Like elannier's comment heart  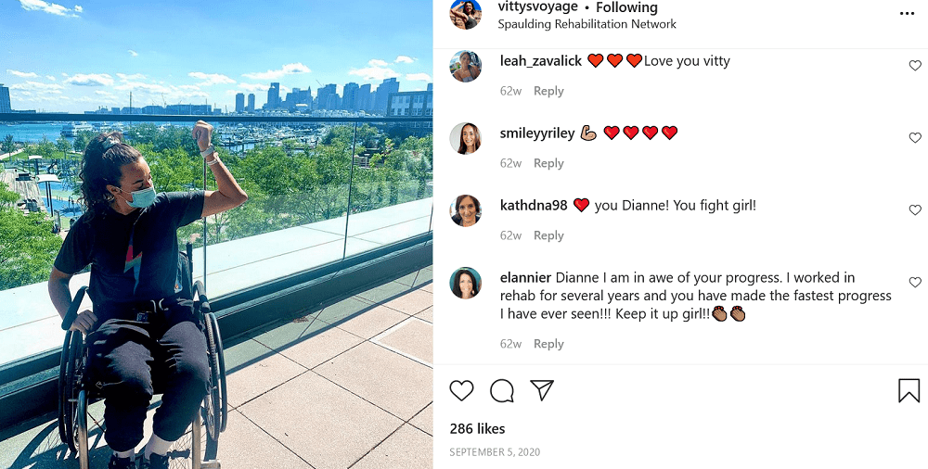915,282
